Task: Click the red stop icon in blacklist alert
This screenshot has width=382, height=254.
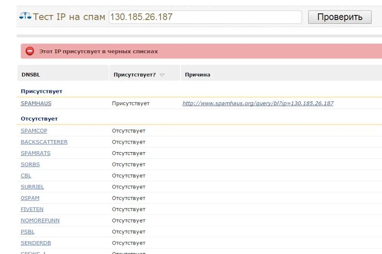Action: 30,51
